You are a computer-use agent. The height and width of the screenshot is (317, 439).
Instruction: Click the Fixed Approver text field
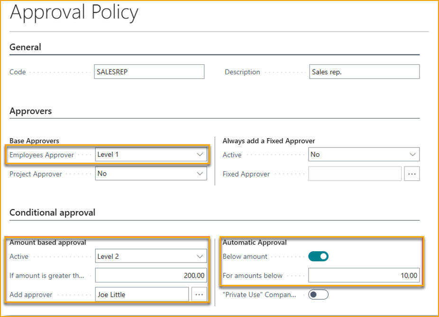[355, 174]
